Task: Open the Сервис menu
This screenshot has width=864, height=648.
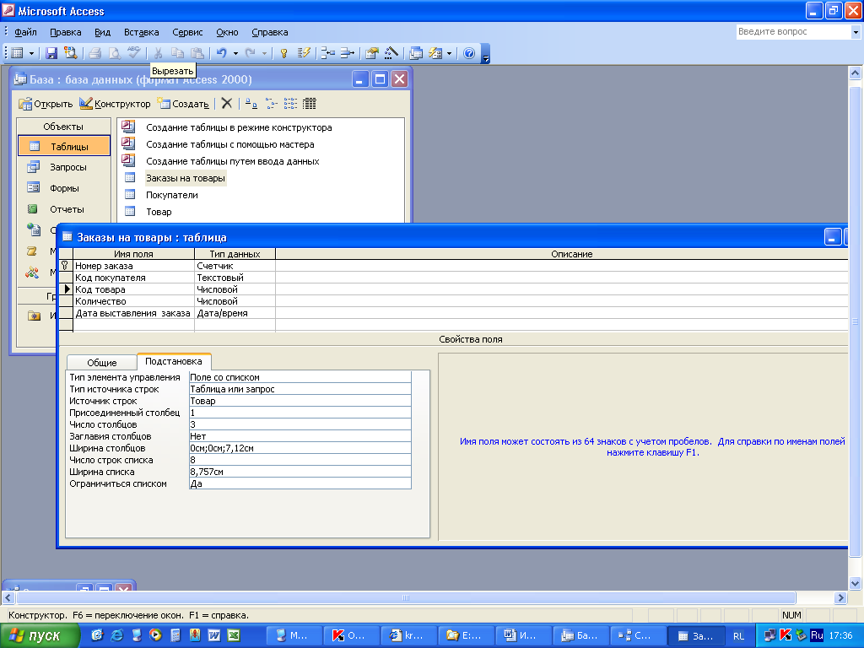Action: click(x=187, y=32)
